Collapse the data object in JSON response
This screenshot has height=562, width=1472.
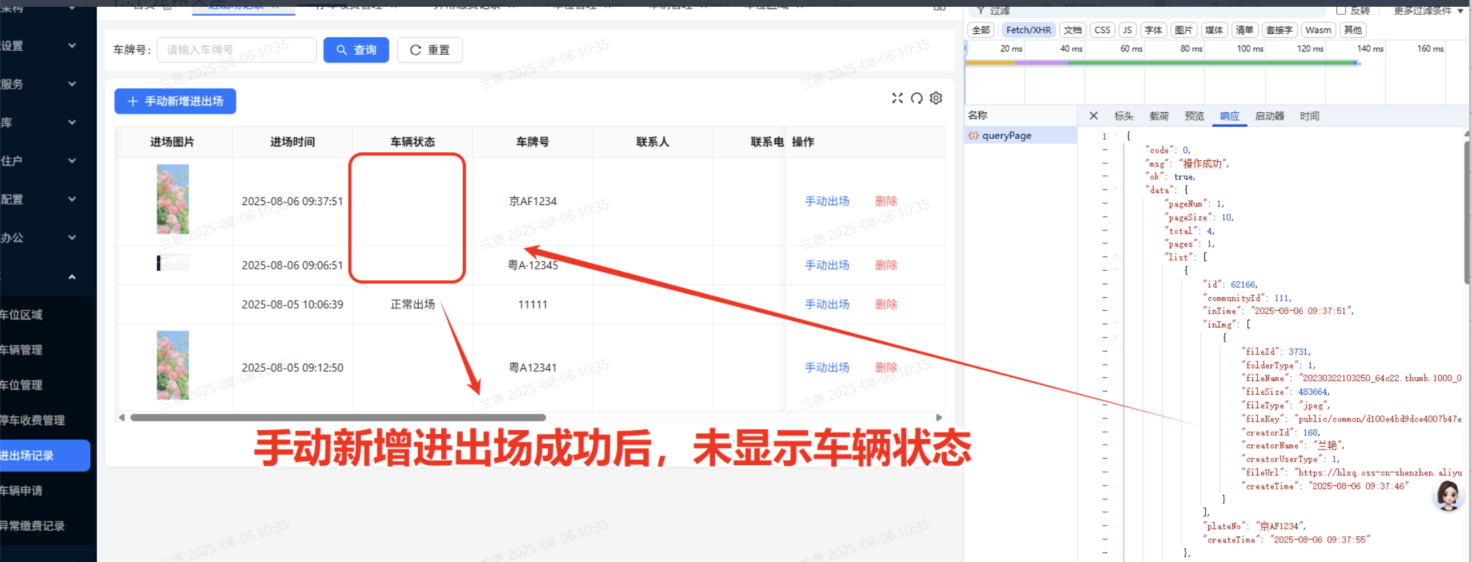click(x=1115, y=190)
